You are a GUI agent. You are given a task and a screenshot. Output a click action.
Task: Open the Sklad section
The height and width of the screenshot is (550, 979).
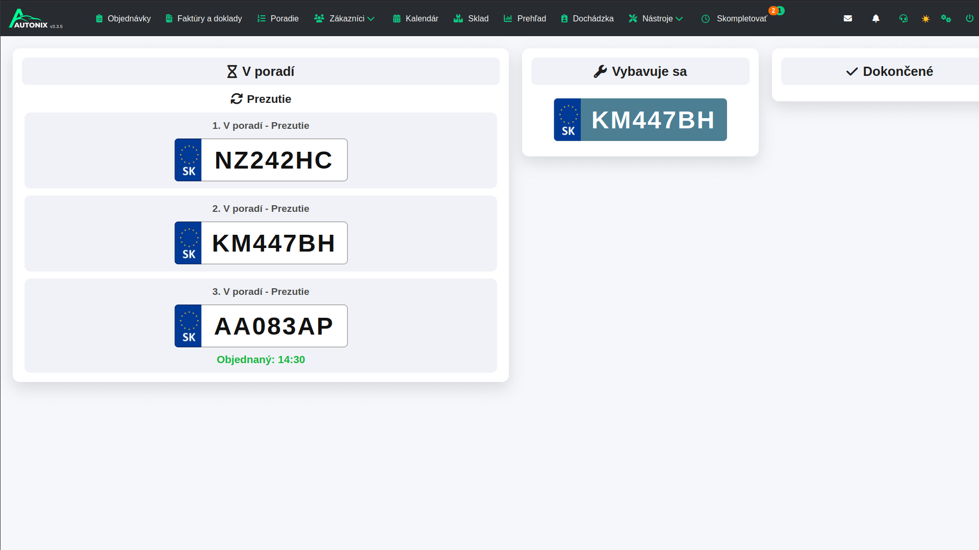point(471,18)
